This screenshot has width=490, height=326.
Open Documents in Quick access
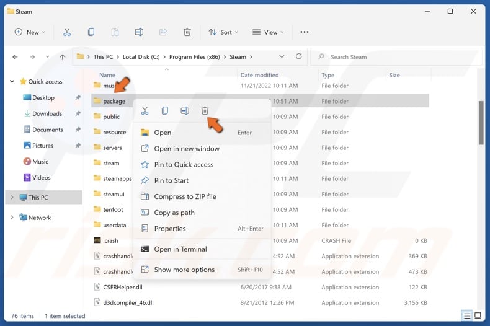(x=48, y=130)
